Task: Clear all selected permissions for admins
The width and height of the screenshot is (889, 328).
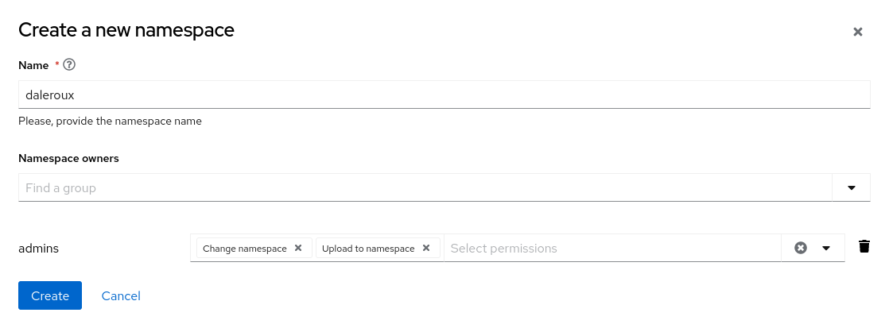Action: click(x=801, y=248)
